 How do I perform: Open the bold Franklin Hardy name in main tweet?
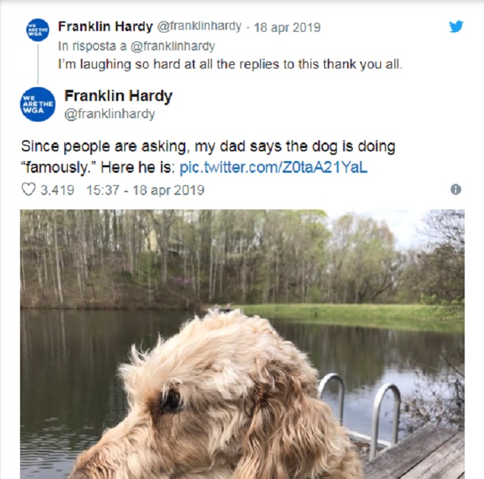(118, 96)
